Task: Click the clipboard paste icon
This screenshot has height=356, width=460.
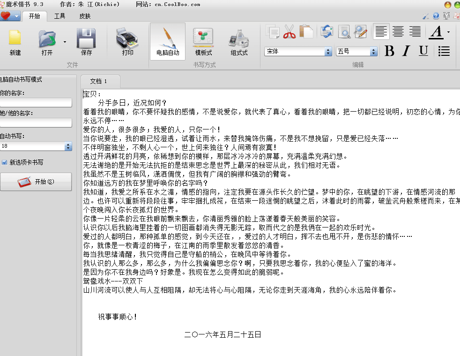Action: pyautogui.click(x=306, y=32)
